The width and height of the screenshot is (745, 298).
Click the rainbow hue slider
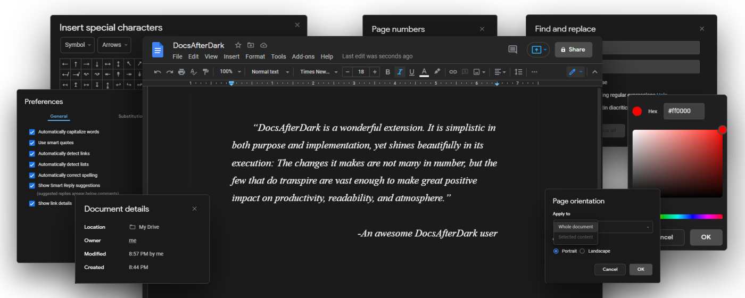[x=691, y=217]
